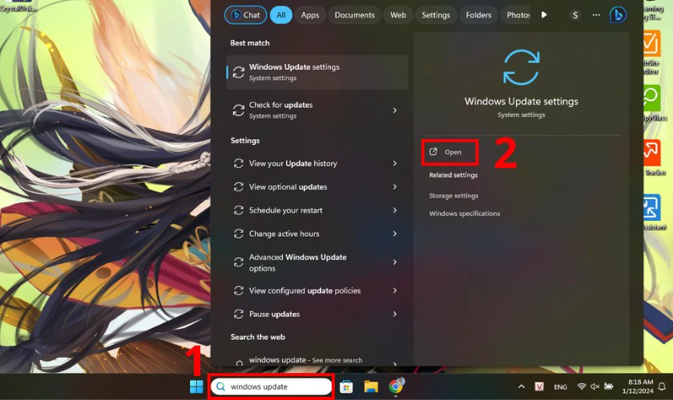Open the spyGlass desktop shortcut
This screenshot has height=400, width=673.
[654, 103]
